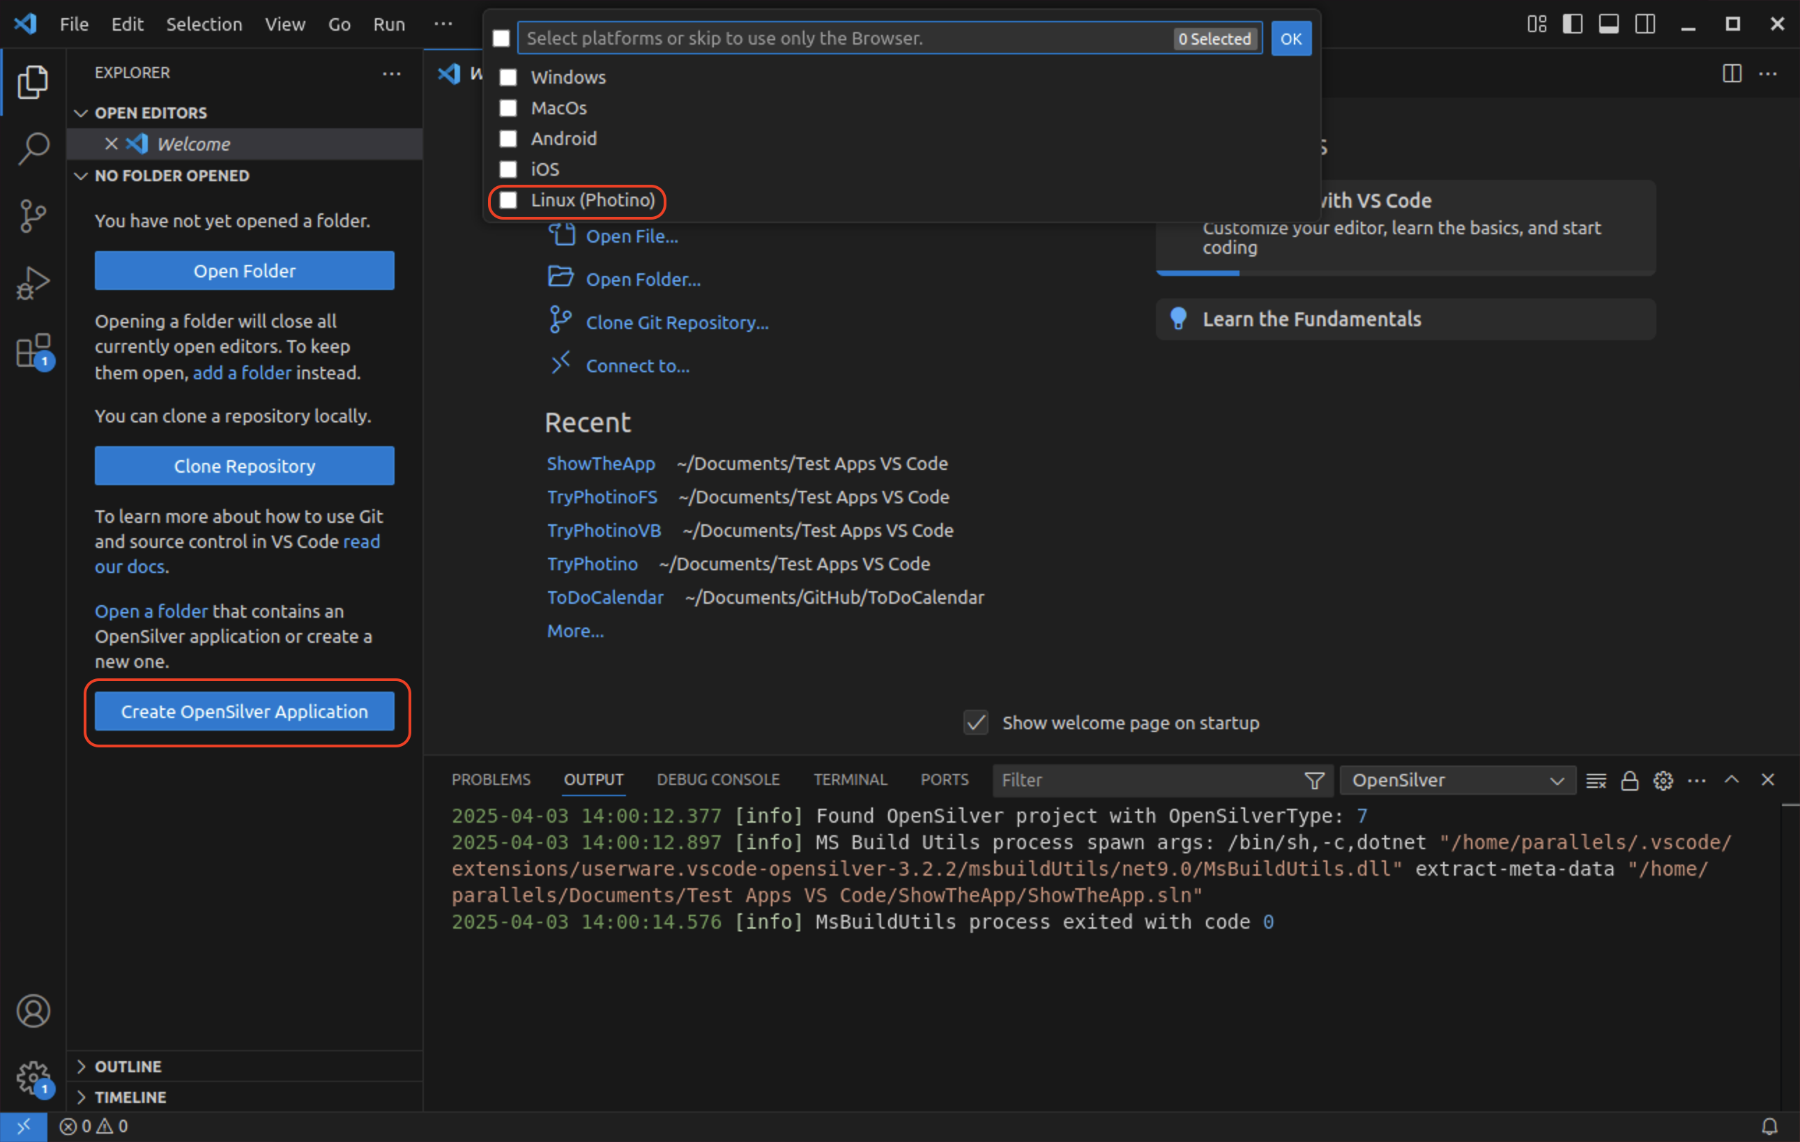The height and width of the screenshot is (1142, 1800).
Task: Open the Edit menu
Action: [127, 24]
